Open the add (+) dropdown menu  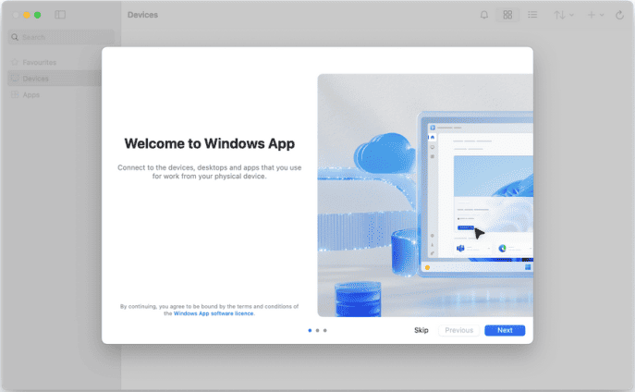595,15
